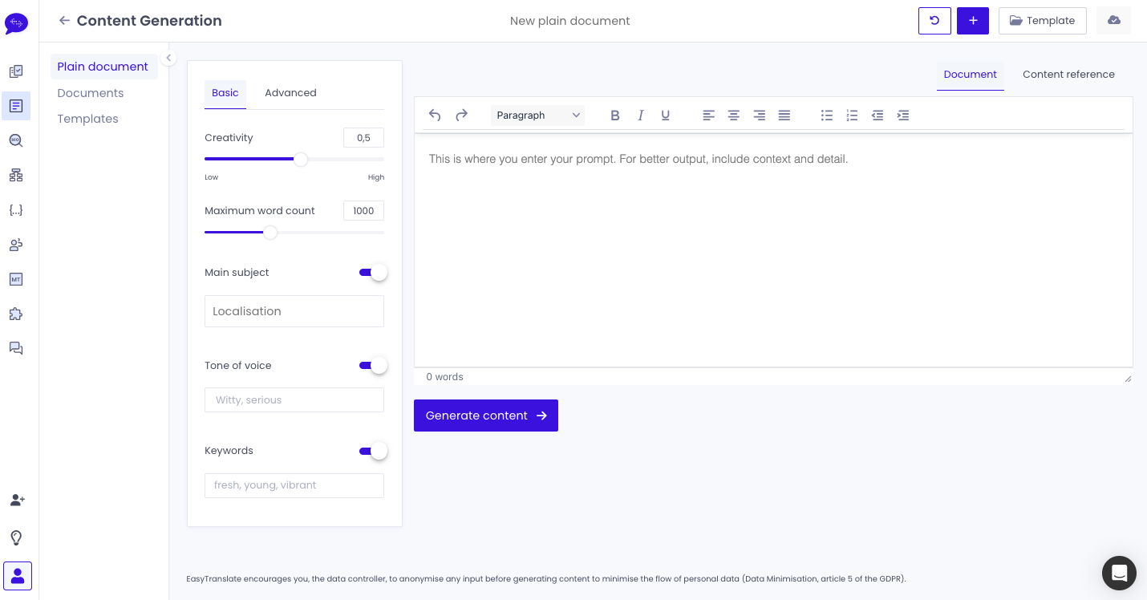Click the undo arrow in editor toolbar
1147x600 pixels.
click(435, 116)
